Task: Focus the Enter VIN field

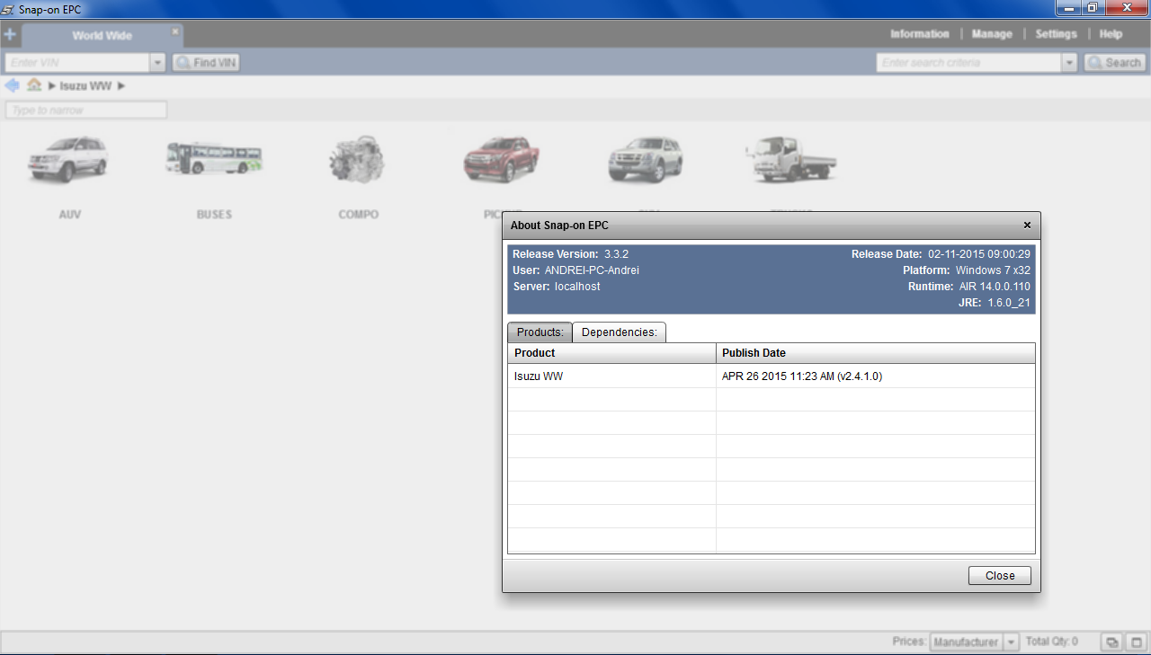Action: coord(77,63)
